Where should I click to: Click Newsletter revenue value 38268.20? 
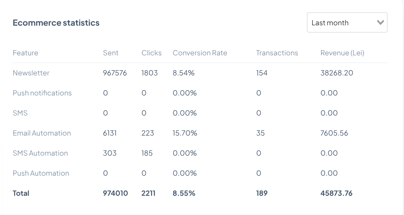tap(337, 73)
